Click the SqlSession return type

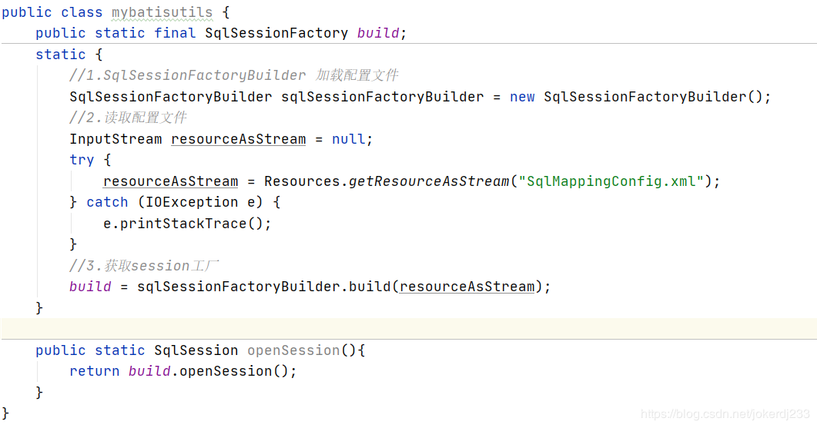(x=196, y=350)
